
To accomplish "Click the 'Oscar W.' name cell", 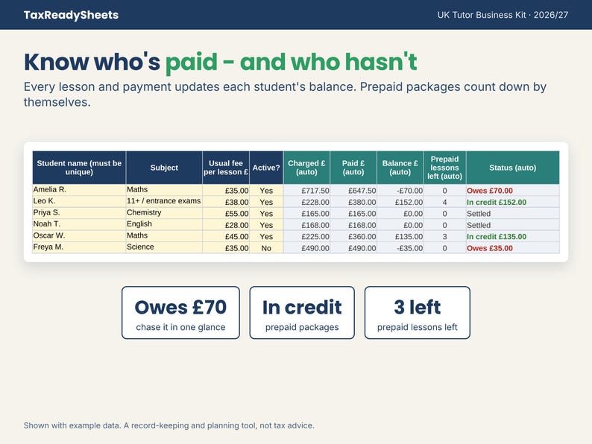I will [79, 236].
